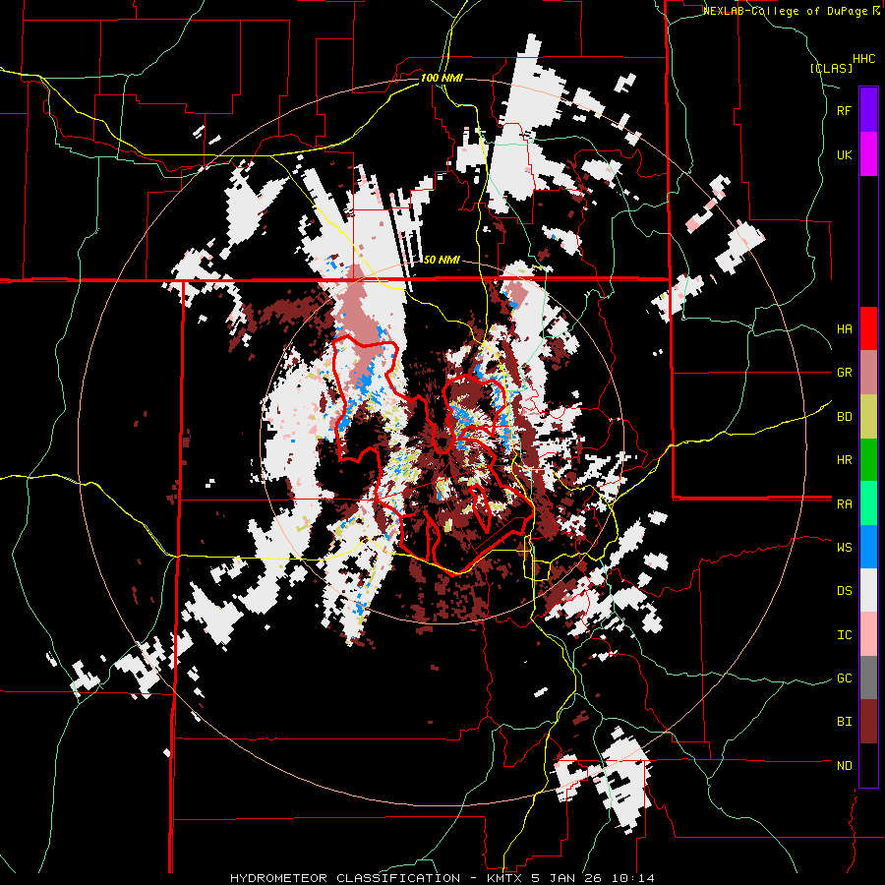
Task: Click the magenta UK color swatch
Action: tap(868, 154)
